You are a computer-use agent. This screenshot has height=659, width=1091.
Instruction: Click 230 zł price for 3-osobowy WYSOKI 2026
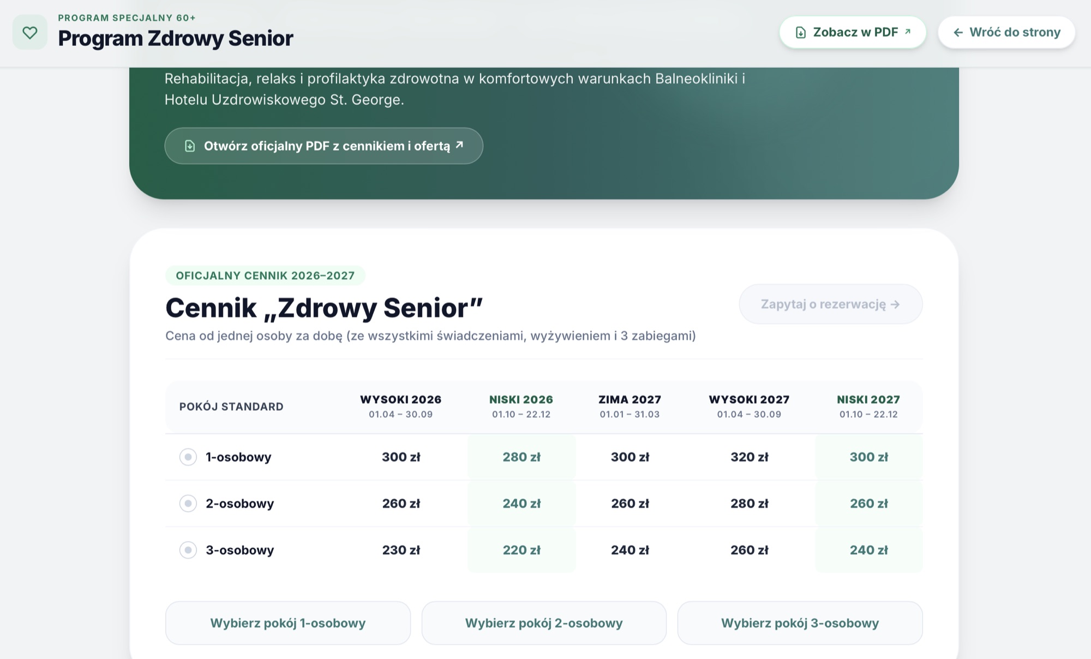pyautogui.click(x=401, y=549)
